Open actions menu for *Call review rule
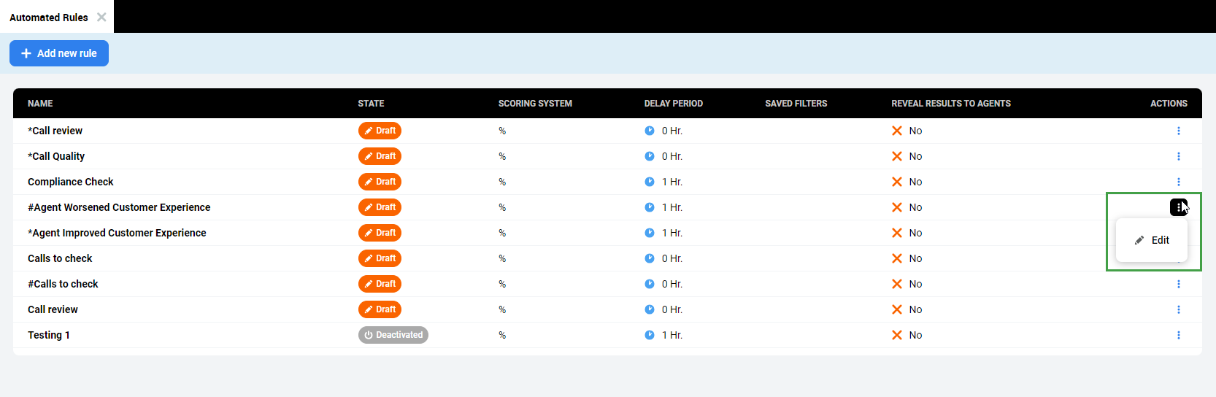This screenshot has height=397, width=1216. click(1178, 131)
